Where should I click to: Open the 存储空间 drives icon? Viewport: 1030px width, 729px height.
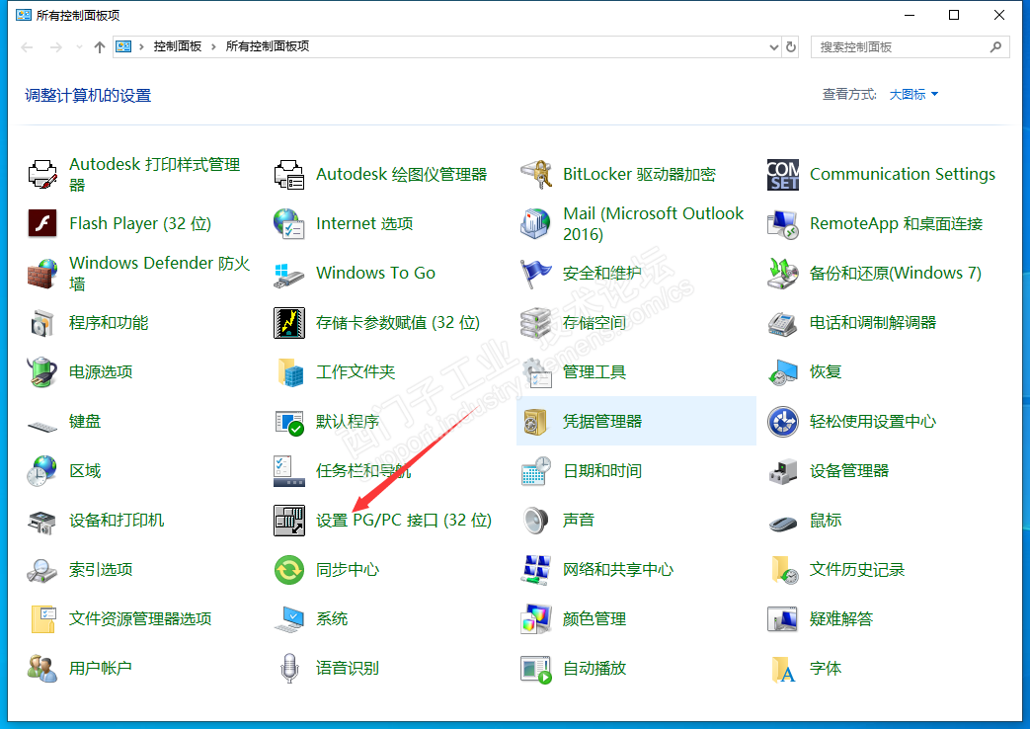[x=536, y=323]
